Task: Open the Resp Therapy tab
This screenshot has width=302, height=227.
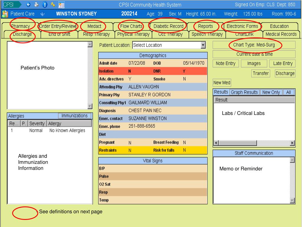Action: 96,34
